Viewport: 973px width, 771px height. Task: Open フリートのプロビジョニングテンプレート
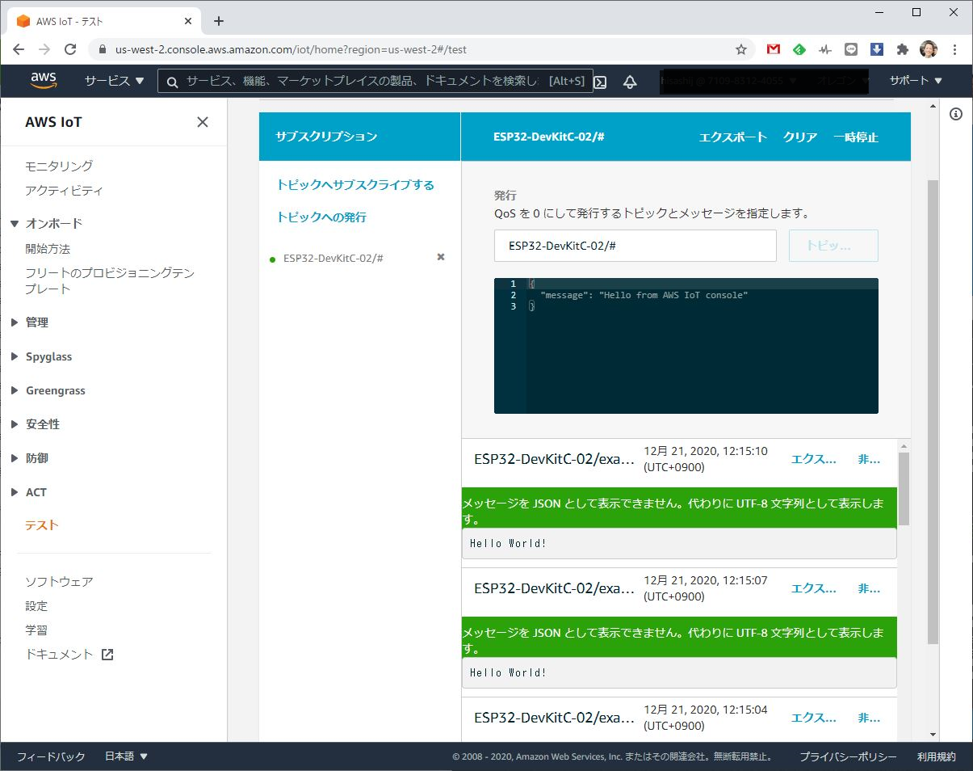pyautogui.click(x=110, y=280)
